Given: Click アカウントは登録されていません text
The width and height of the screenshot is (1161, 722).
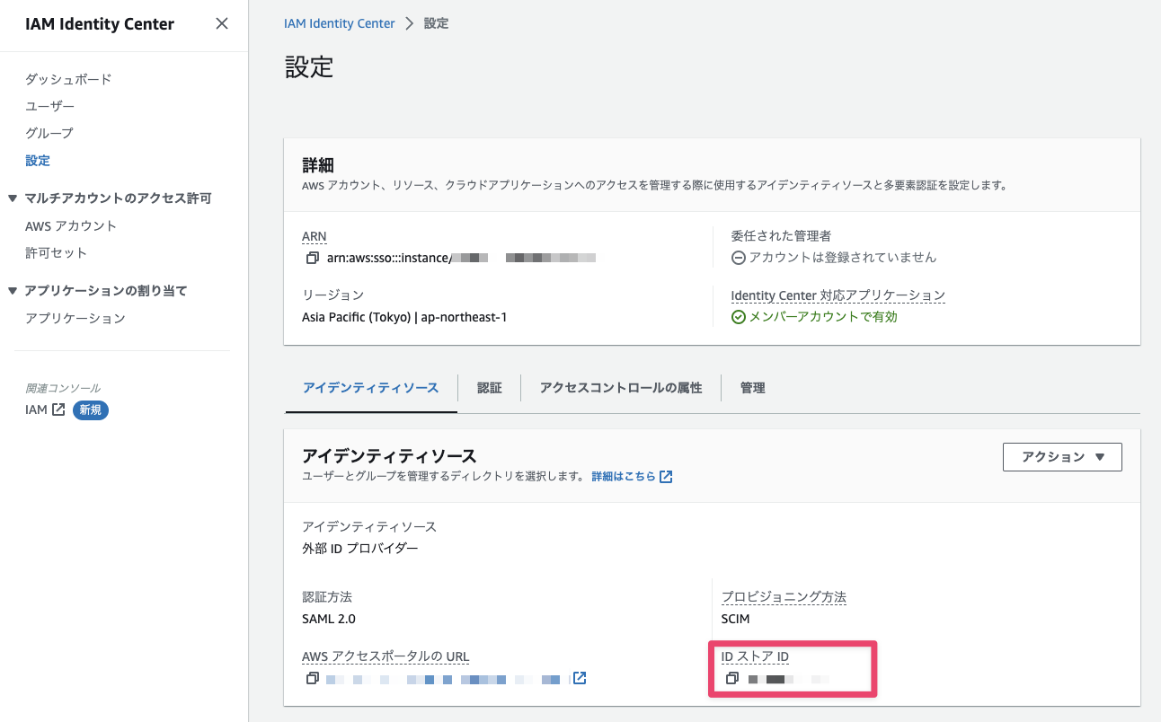Looking at the screenshot, I should point(843,258).
